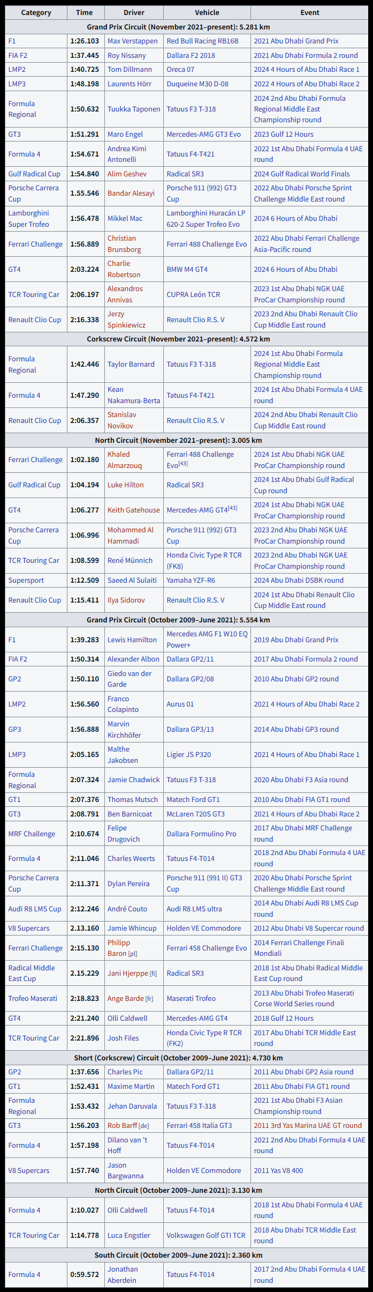This screenshot has height=1292, width=373.
Task: Open the Luca Engstler link
Action: click(x=129, y=1235)
